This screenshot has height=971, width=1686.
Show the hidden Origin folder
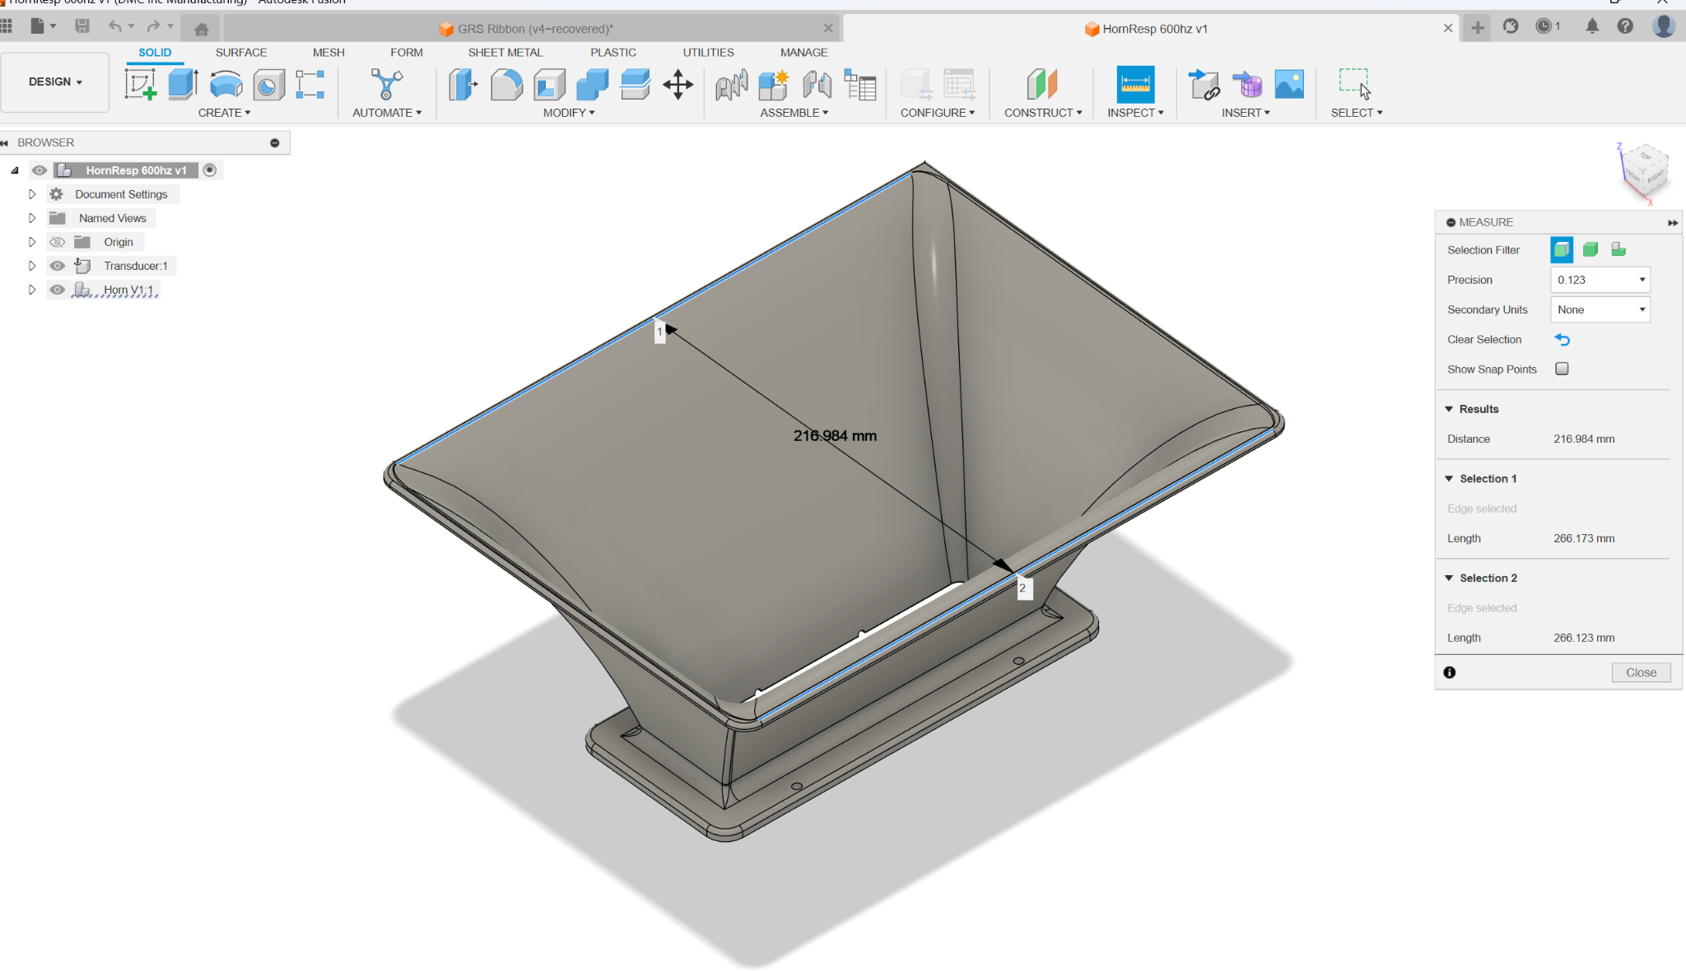click(57, 242)
